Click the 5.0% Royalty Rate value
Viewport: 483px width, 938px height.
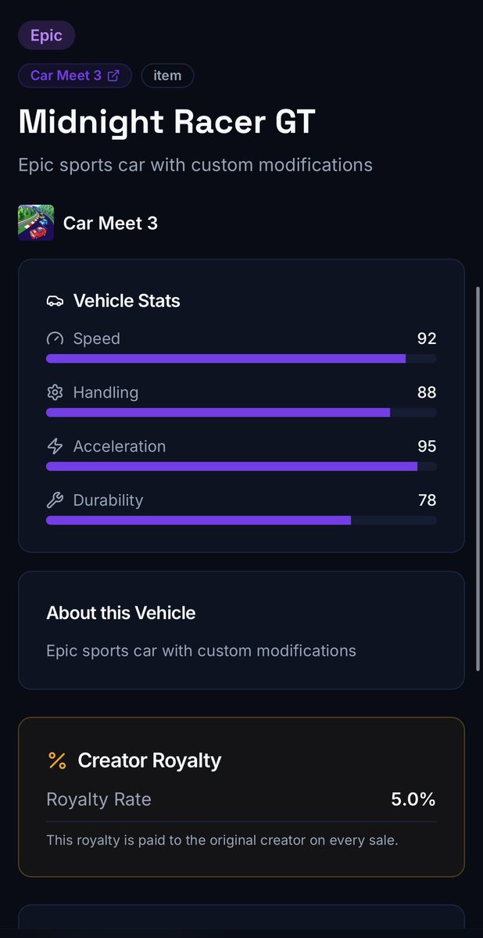413,800
